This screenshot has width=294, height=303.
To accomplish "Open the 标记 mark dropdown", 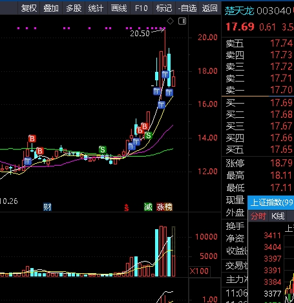I will click(164, 8).
